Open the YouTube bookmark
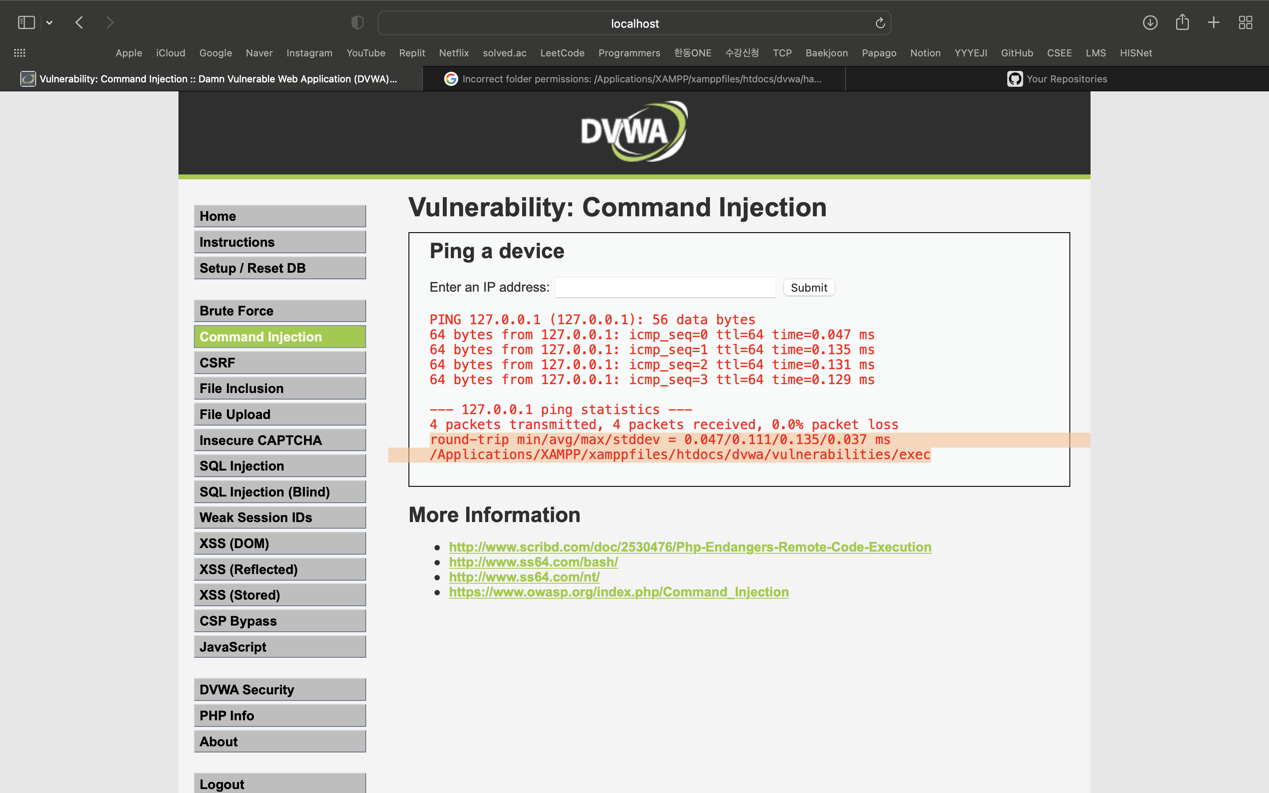The image size is (1269, 793). click(x=366, y=53)
